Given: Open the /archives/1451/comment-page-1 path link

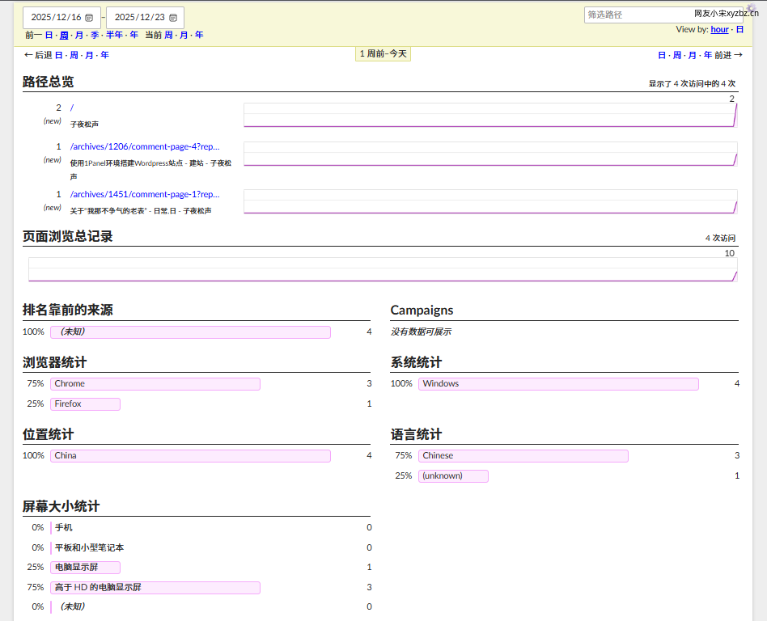Looking at the screenshot, I should (145, 194).
